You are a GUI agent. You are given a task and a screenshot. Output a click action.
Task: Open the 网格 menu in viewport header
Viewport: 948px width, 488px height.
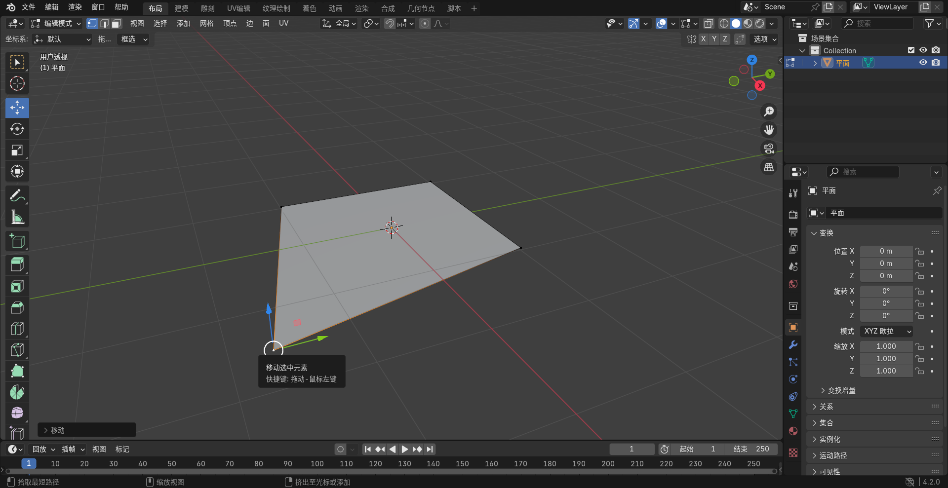click(206, 23)
